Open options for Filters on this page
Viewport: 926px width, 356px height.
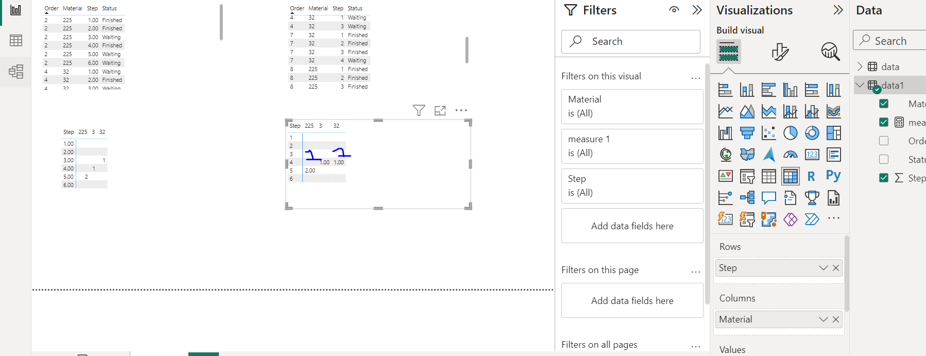pos(696,272)
